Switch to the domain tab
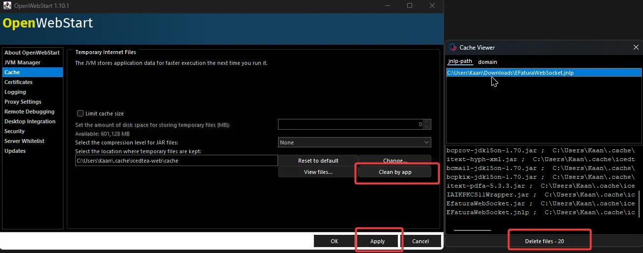 pos(488,62)
